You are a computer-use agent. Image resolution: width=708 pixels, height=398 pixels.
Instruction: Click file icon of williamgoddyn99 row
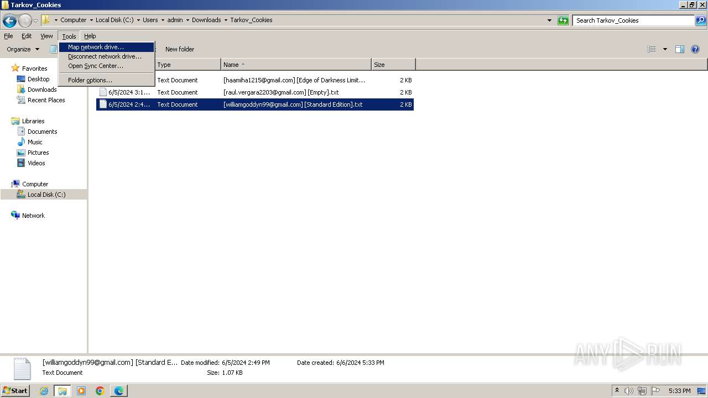[103, 104]
